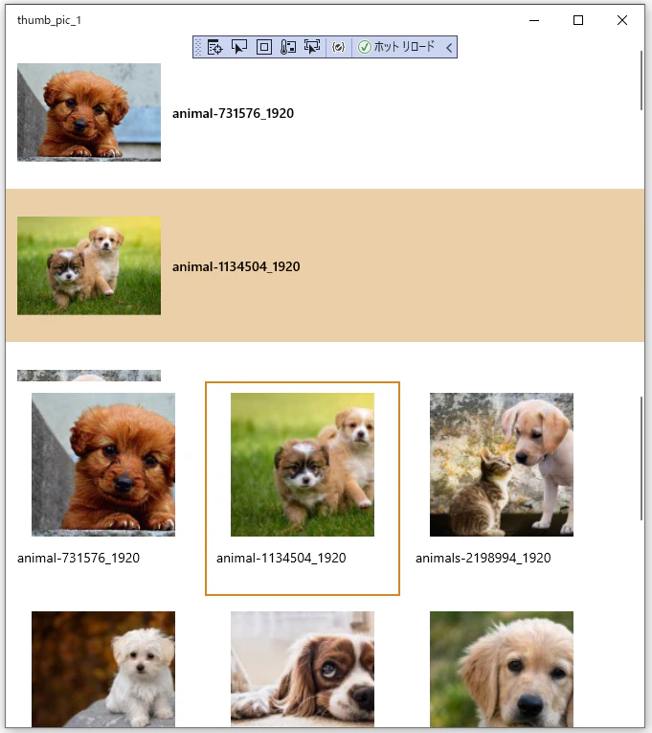The height and width of the screenshot is (733, 652).
Task: Click bold animal-1134504_1920 label in highlighted row
Action: (236, 267)
